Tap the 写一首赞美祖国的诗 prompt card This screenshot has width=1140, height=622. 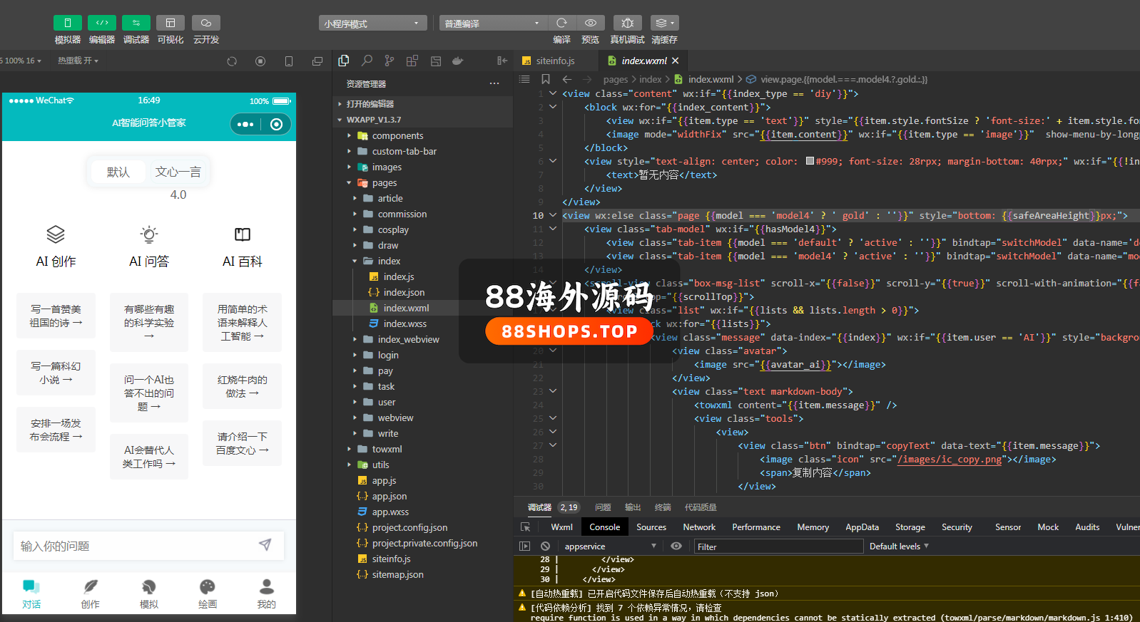coord(56,316)
